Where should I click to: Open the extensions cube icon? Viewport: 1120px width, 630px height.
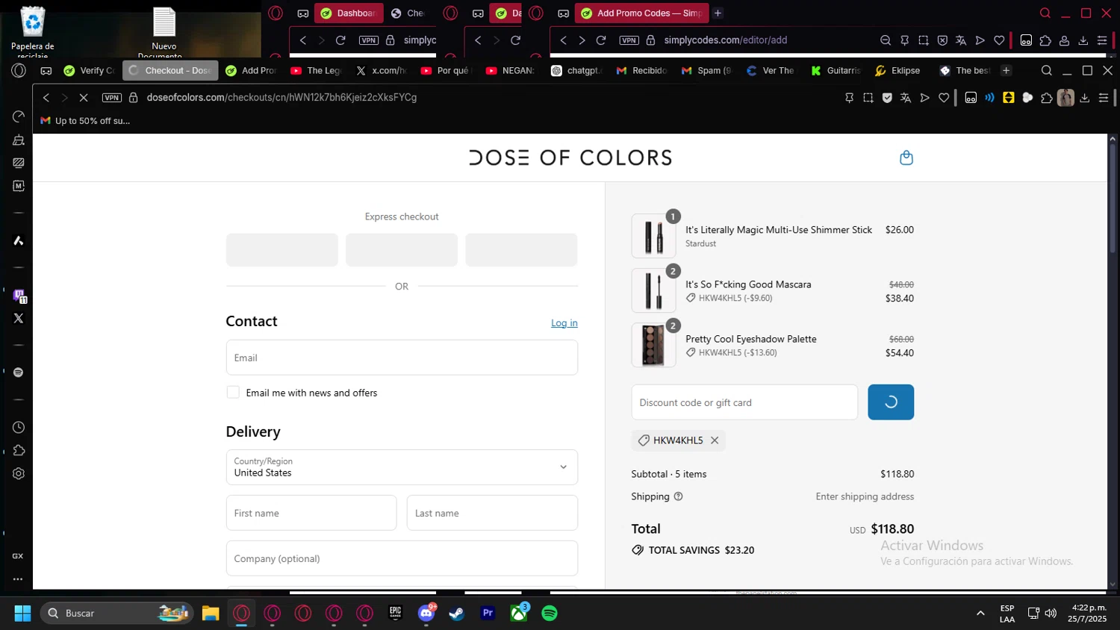1047,98
